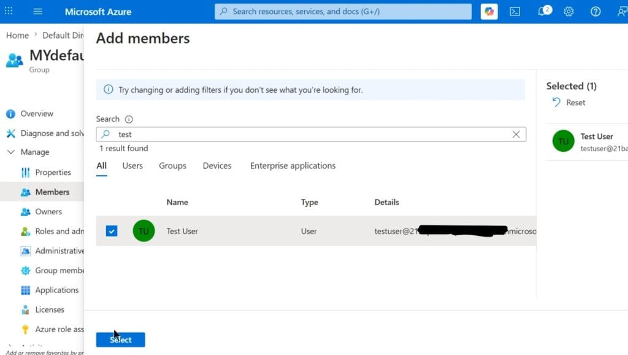Click '1 result found' text
This screenshot has height=355, width=628.
124,149
